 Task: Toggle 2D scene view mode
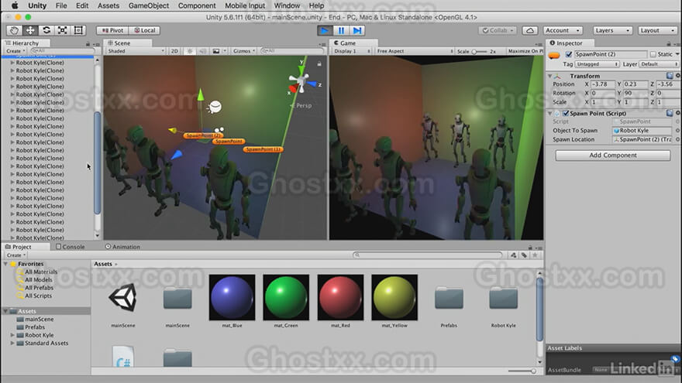point(174,51)
